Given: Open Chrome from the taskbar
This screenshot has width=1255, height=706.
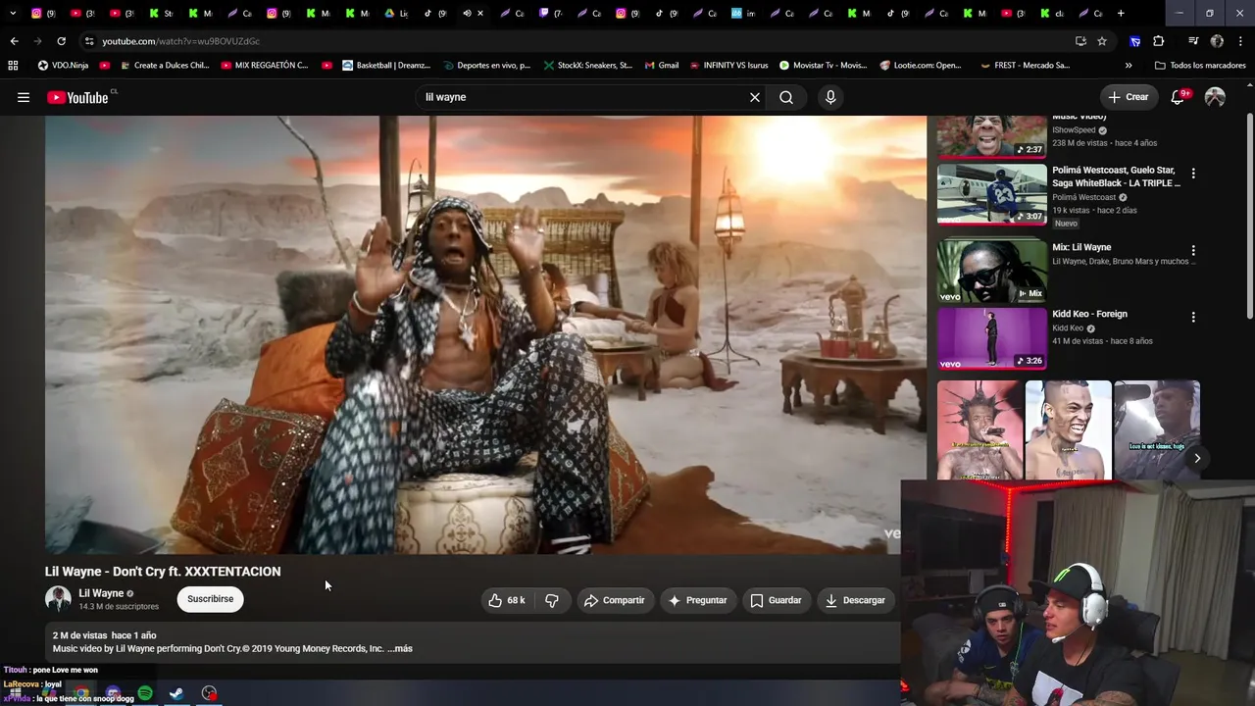Looking at the screenshot, I should tap(82, 693).
